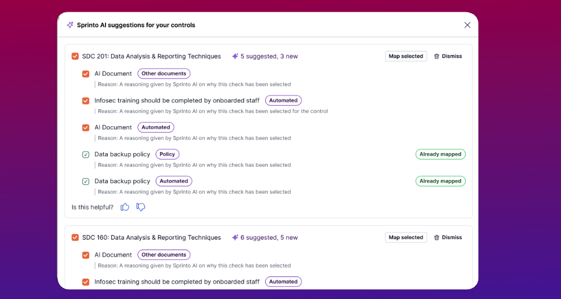Screen dimensions: 561x299
Task: Click the trash icon beside SDC 201 Dismiss
Action: click(437, 56)
